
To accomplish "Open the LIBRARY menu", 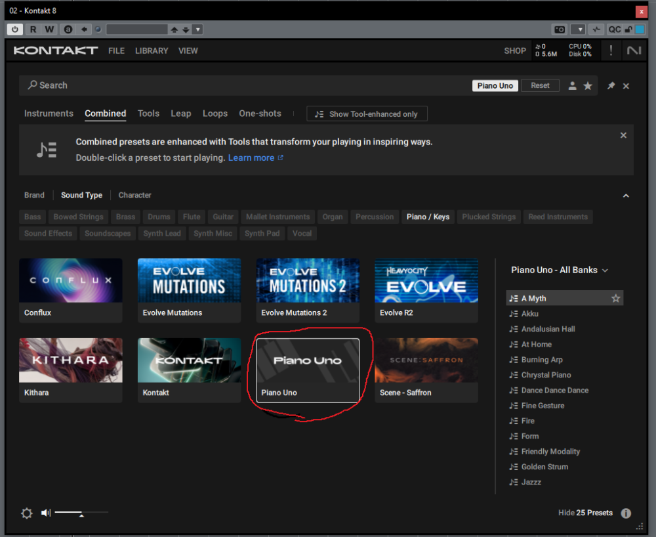I will coord(152,51).
